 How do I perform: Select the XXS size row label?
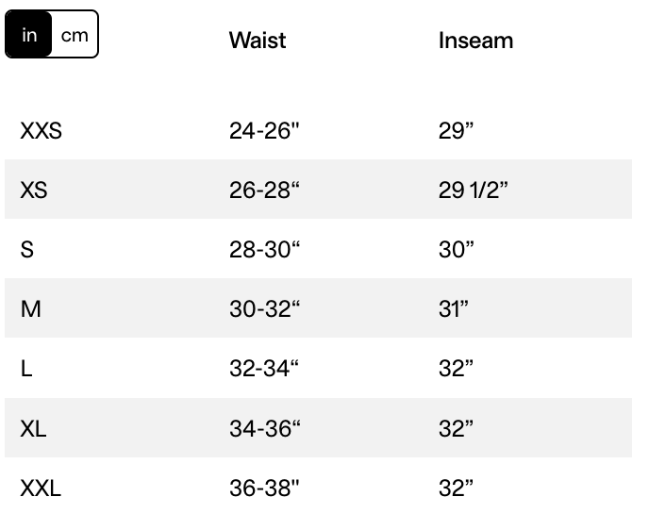pos(41,130)
